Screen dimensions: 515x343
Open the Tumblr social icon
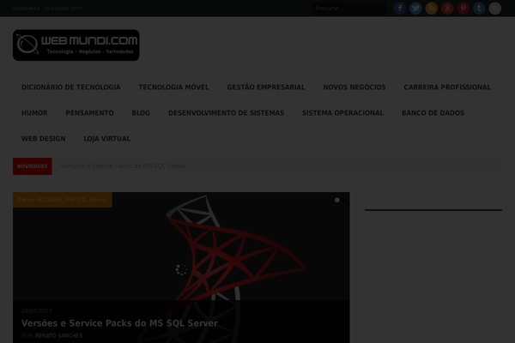[x=479, y=9]
